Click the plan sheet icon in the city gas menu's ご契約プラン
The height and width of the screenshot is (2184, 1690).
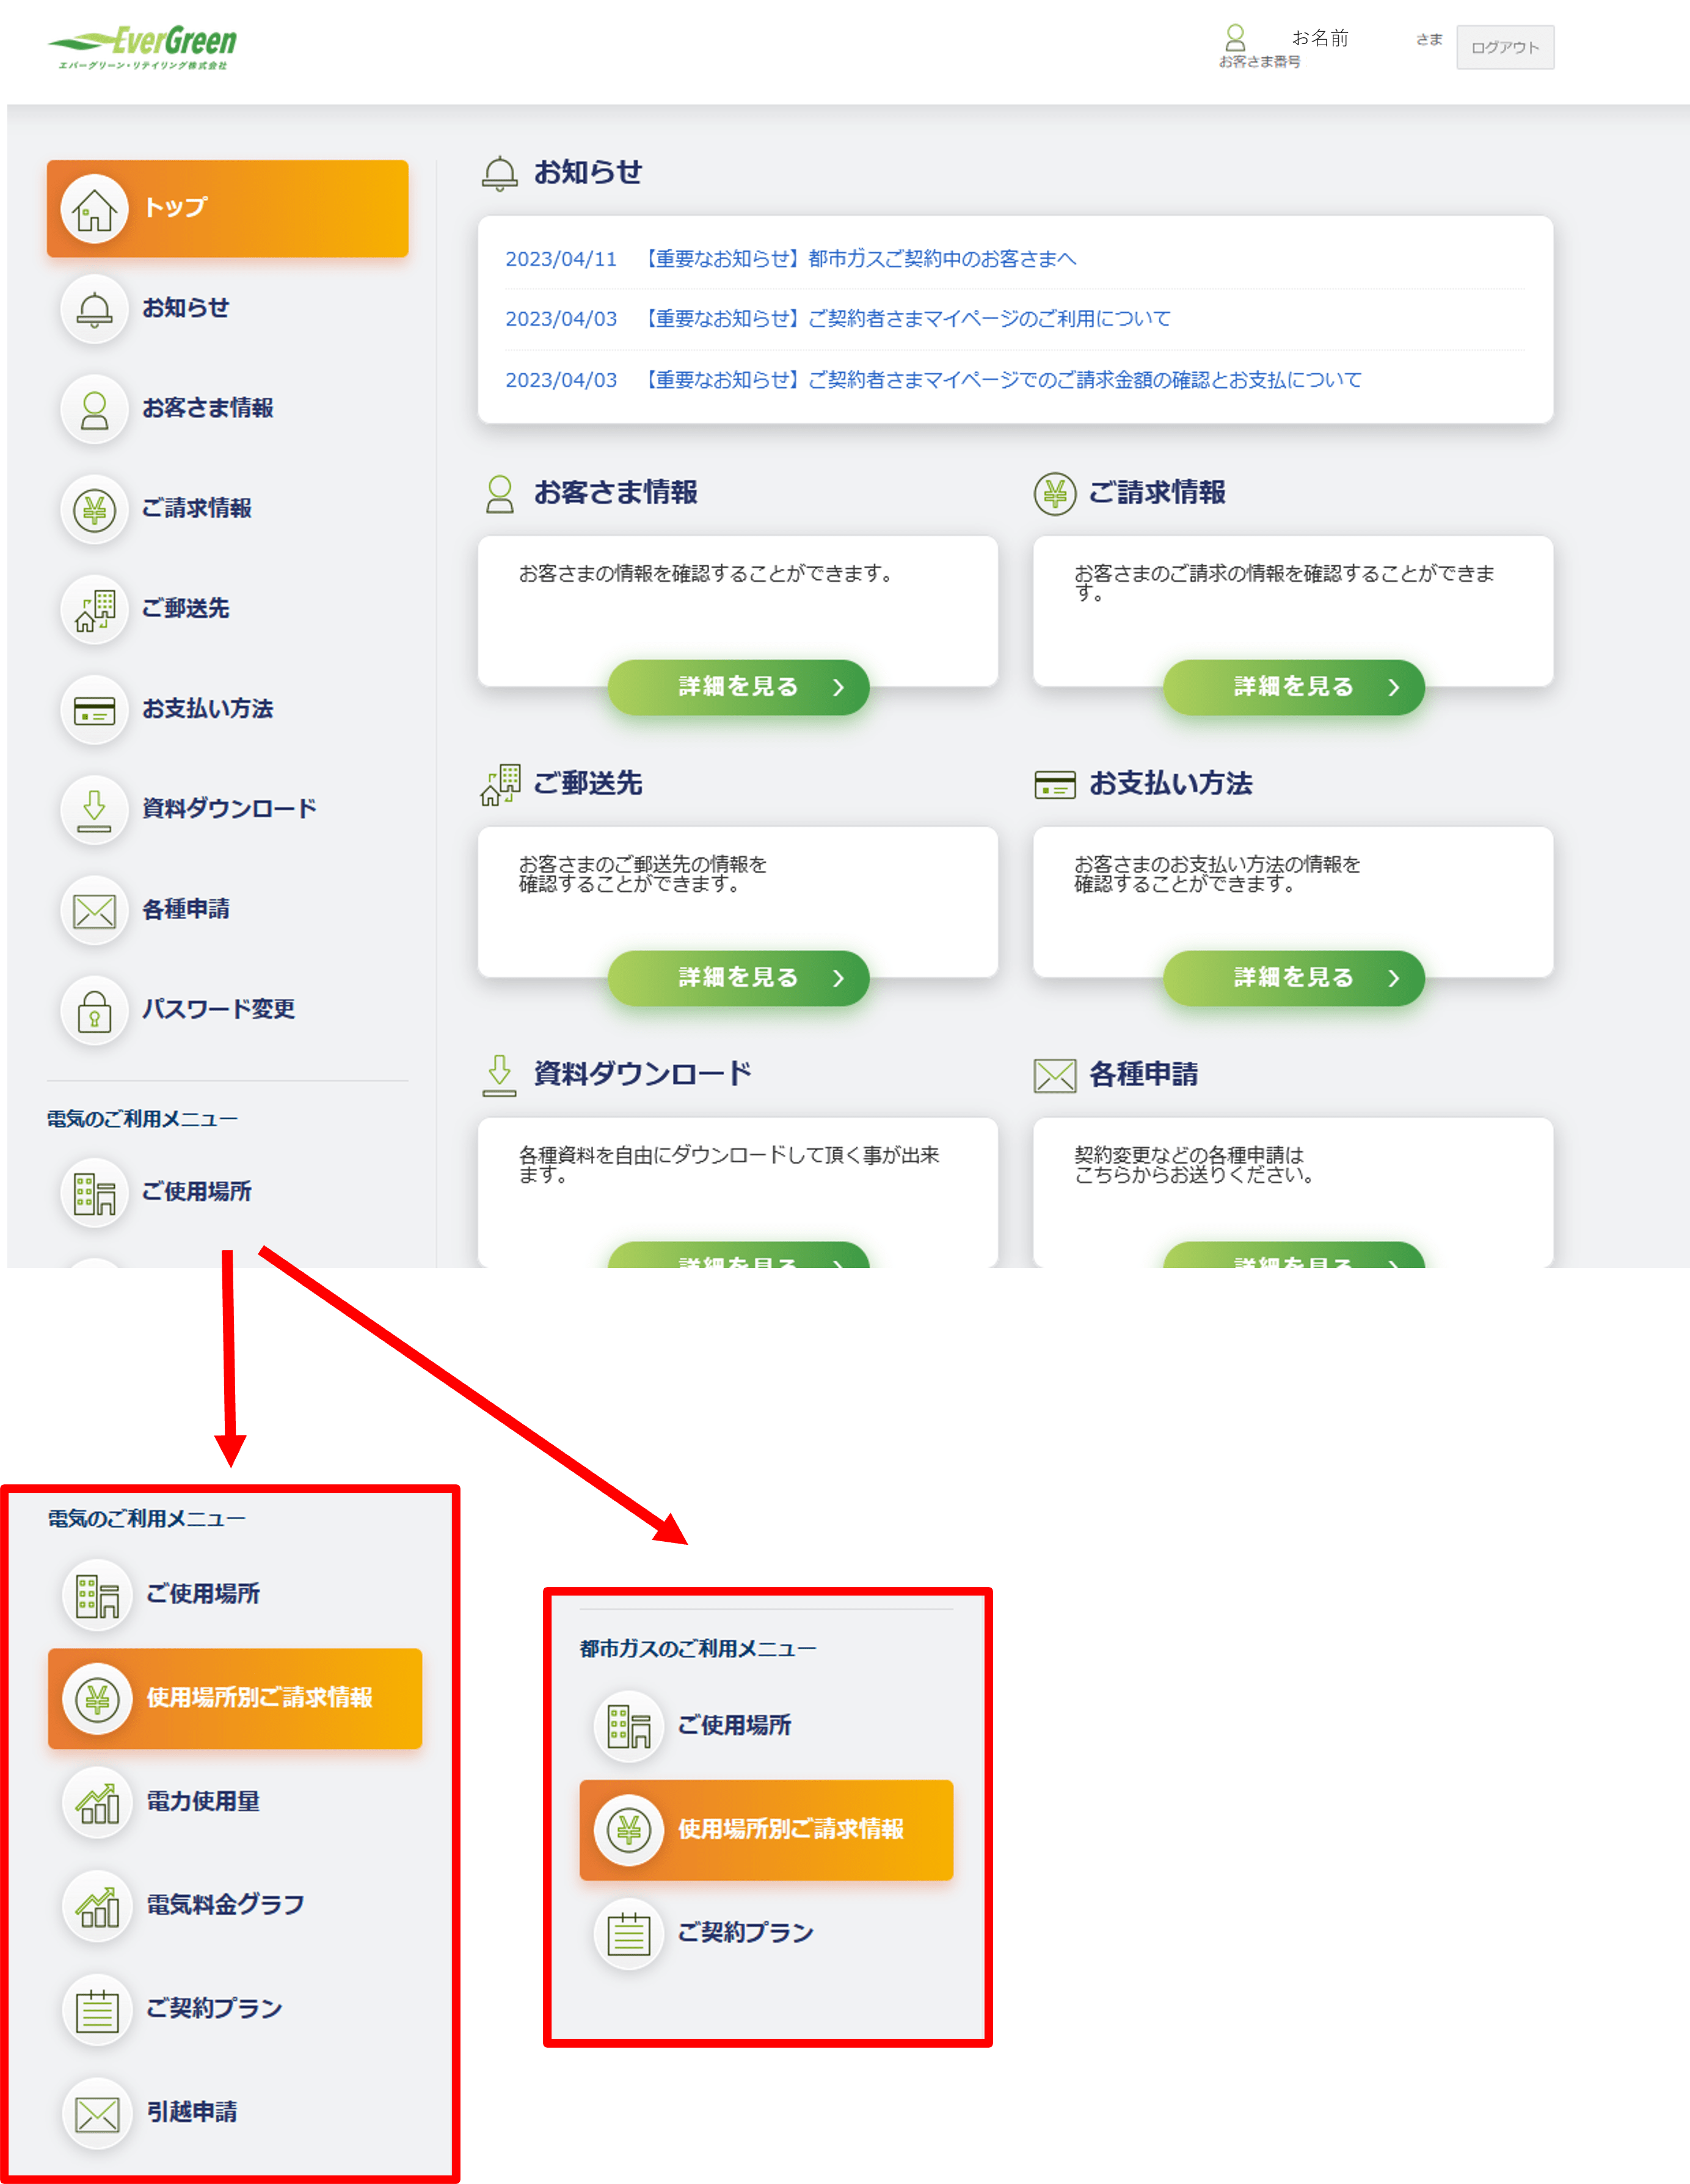point(628,1934)
